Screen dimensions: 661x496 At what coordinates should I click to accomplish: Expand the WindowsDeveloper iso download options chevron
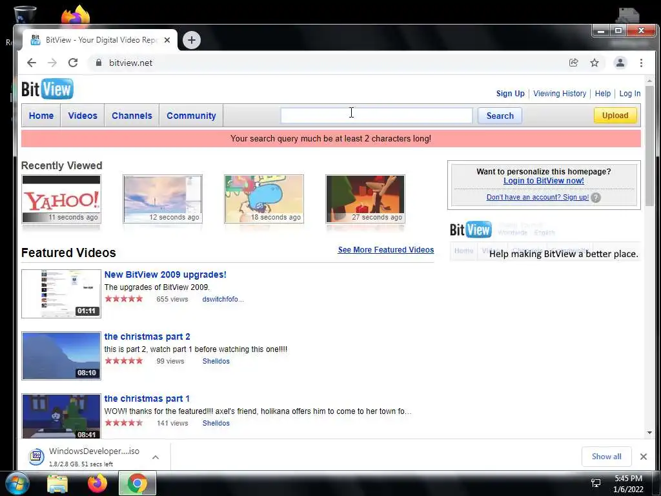(x=156, y=457)
